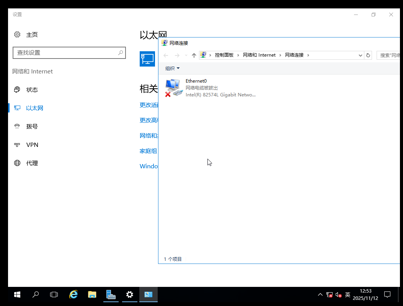Open the Action Center notification icon
403x306 pixels.
tap(387, 295)
